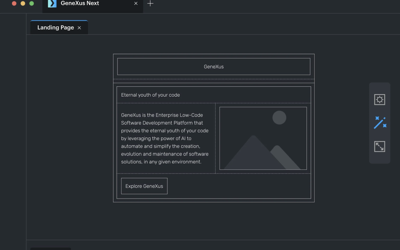
Task: Select the image placeholder in canvas
Action: pyautogui.click(x=263, y=138)
